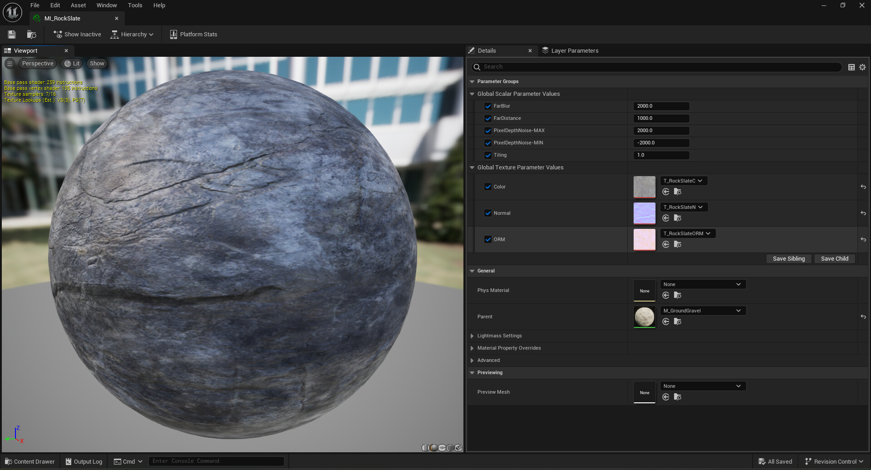Browse to T_RockSlateN in Content Browser
This screenshot has width=871, height=470.
click(x=677, y=218)
